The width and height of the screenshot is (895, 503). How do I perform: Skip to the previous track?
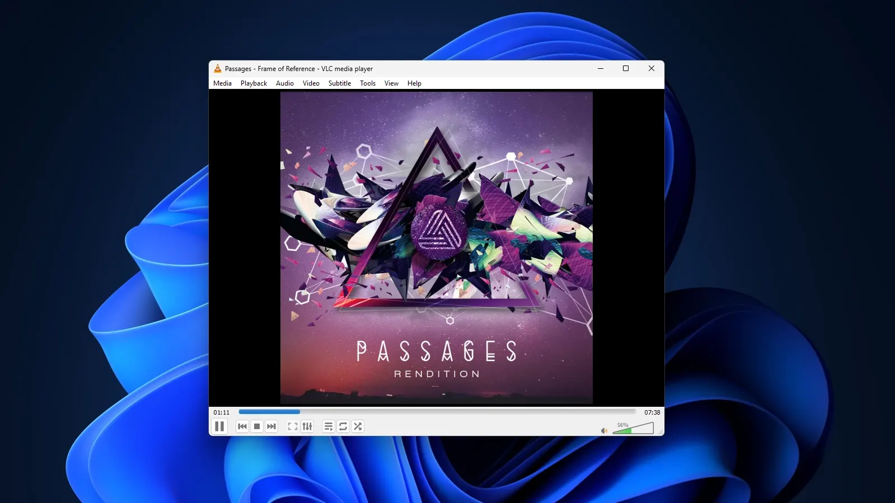(x=242, y=426)
